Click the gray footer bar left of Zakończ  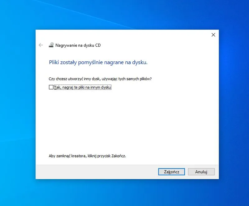(93, 172)
